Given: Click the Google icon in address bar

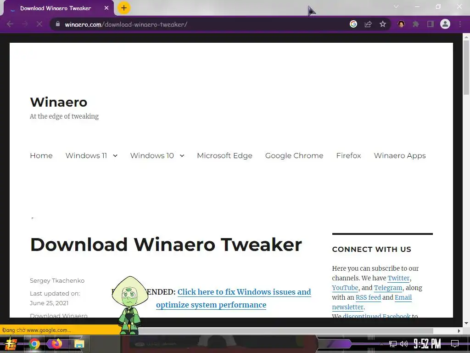Looking at the screenshot, I should click(353, 24).
